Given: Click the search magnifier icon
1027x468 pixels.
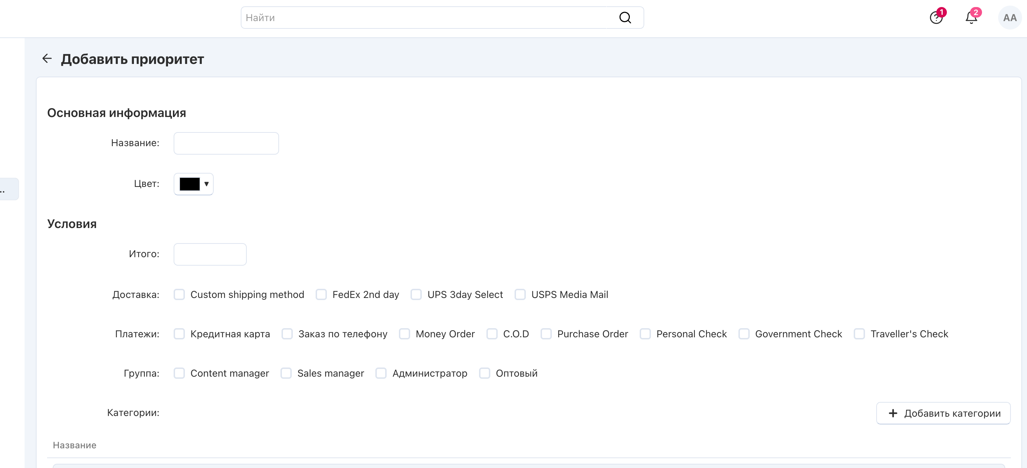Looking at the screenshot, I should (x=625, y=18).
